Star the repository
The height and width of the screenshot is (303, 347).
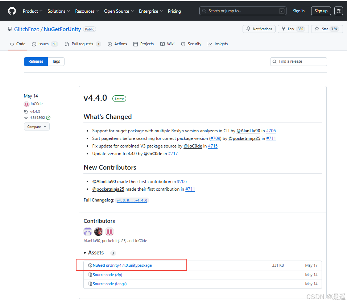click(x=327, y=29)
